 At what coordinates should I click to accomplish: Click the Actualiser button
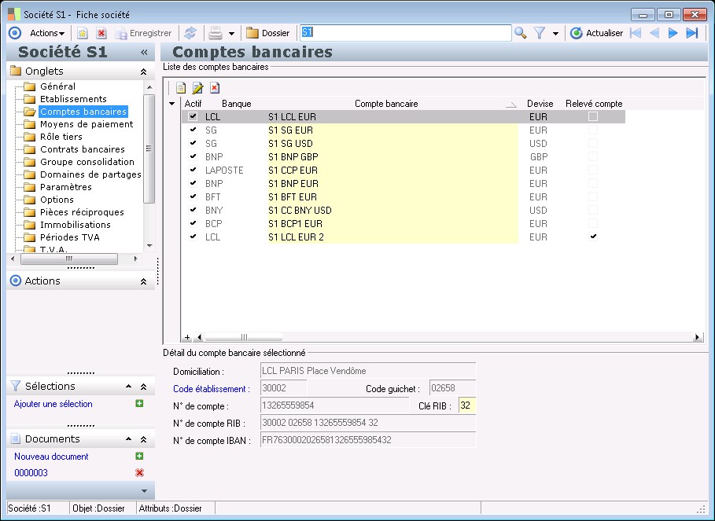pos(597,33)
